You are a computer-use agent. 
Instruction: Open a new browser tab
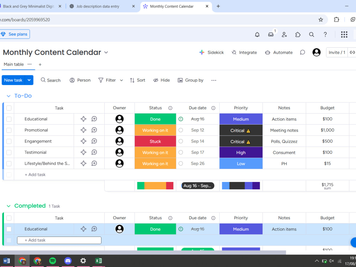(x=218, y=6)
